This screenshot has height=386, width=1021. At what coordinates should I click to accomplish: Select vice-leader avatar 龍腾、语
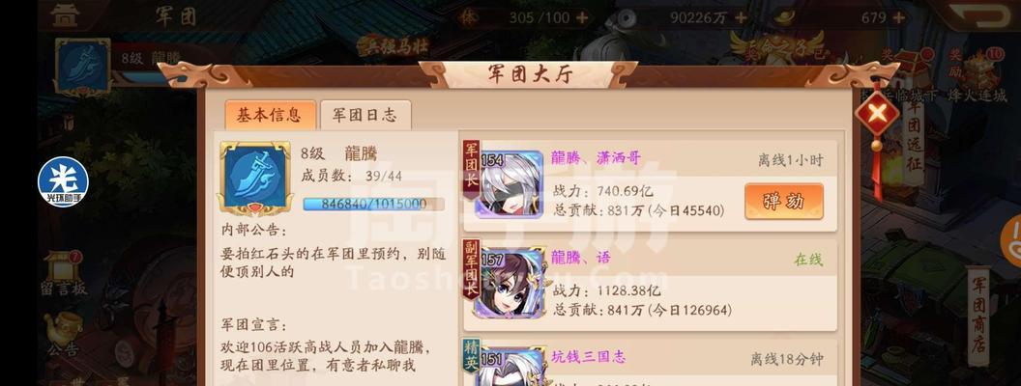tap(509, 283)
